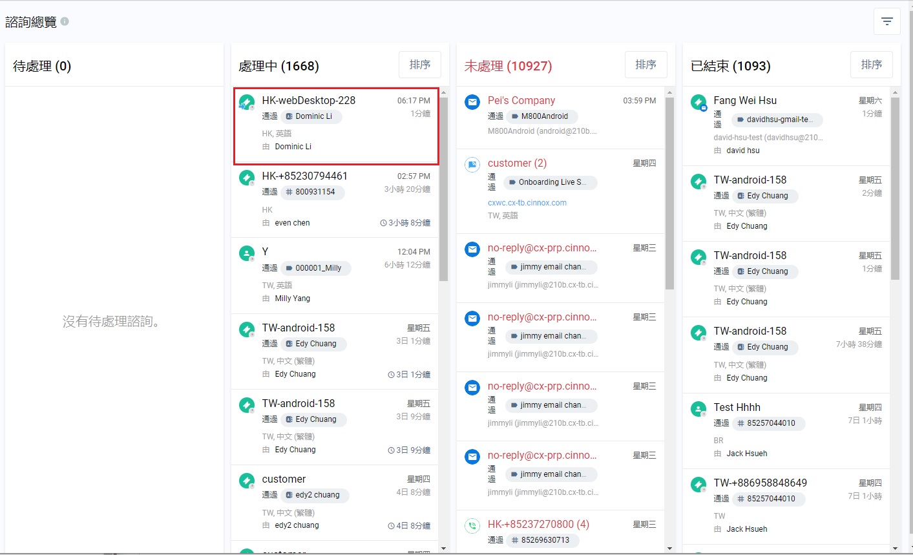Click the down arrow of 處理中 scrollbar

(x=444, y=549)
